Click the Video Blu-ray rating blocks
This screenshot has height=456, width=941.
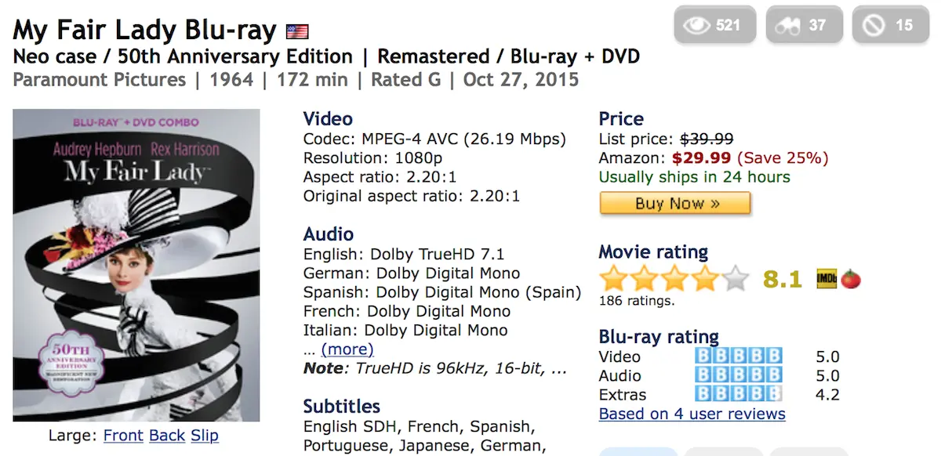coord(738,356)
